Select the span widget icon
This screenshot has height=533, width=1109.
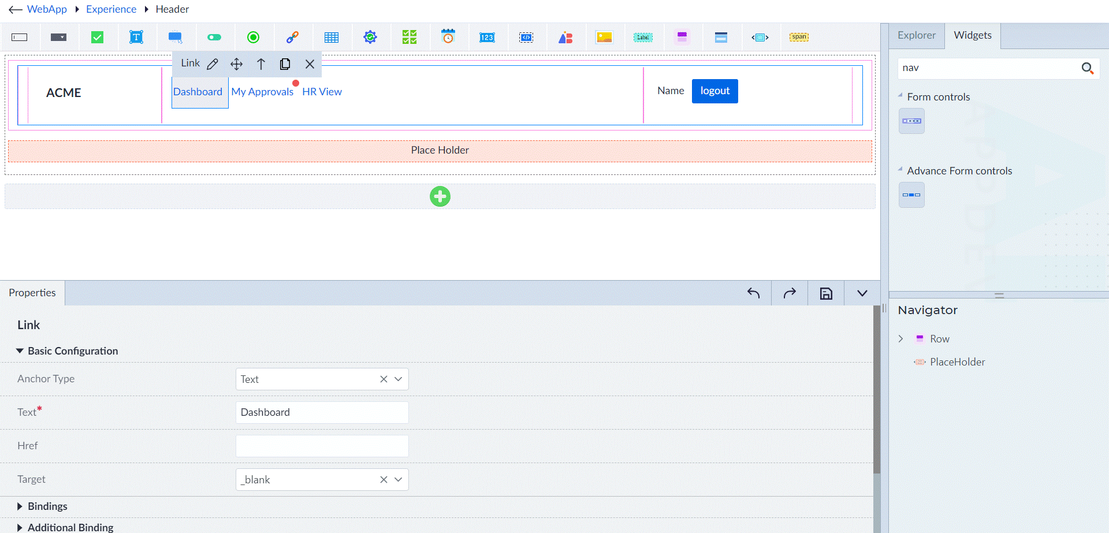pyautogui.click(x=799, y=37)
